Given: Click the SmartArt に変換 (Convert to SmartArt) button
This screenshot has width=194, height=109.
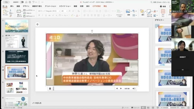Looking at the screenshot, I should point(119,13).
